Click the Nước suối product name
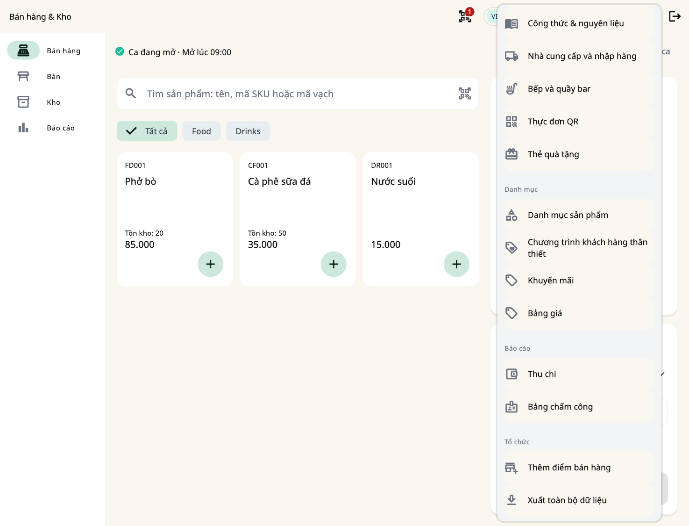689x526 pixels. coord(393,181)
